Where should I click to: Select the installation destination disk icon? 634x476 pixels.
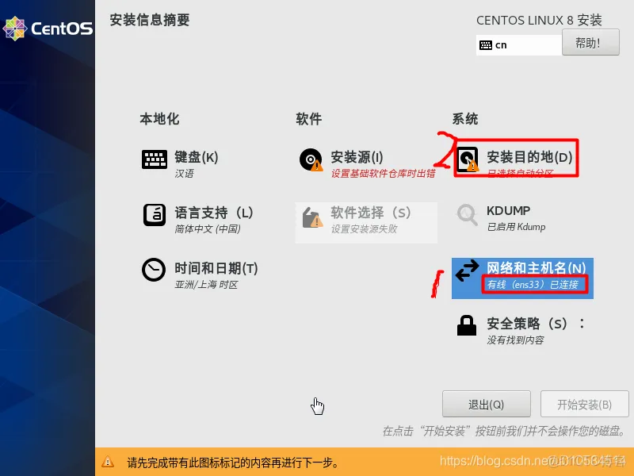468,159
